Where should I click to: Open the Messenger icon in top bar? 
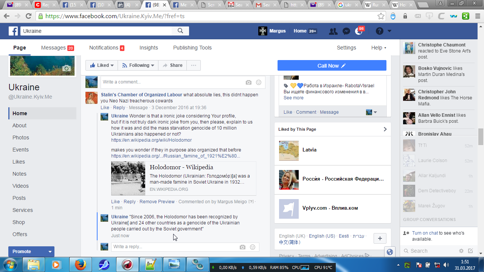click(x=346, y=31)
